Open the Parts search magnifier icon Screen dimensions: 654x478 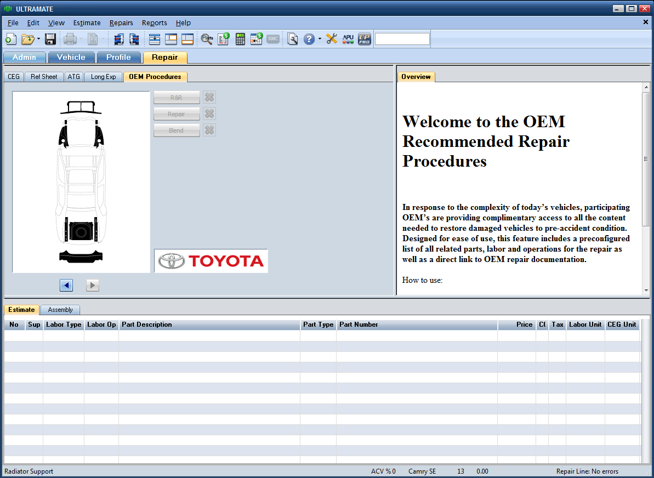(207, 39)
